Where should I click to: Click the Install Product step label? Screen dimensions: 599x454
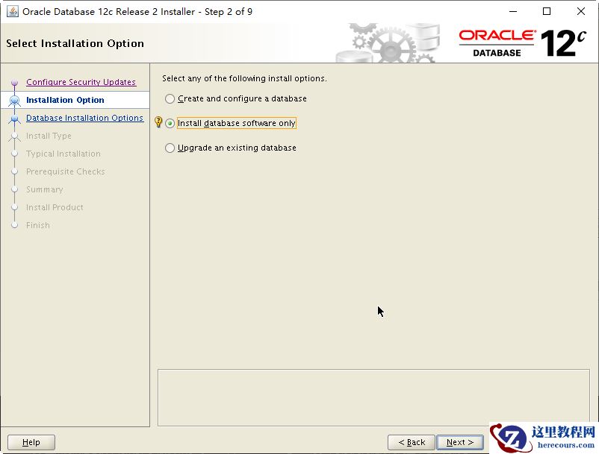click(x=55, y=207)
